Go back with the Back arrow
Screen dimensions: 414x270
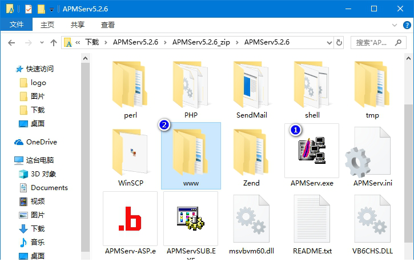[11, 42]
